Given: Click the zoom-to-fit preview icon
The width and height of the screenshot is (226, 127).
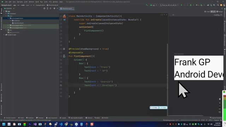Looking at the screenshot, I should pos(220,112).
